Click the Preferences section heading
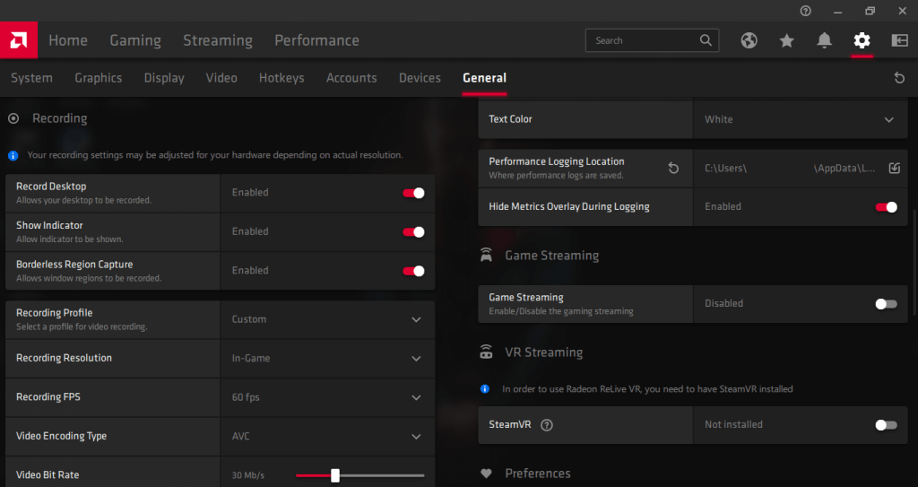The image size is (918, 487). [538, 474]
